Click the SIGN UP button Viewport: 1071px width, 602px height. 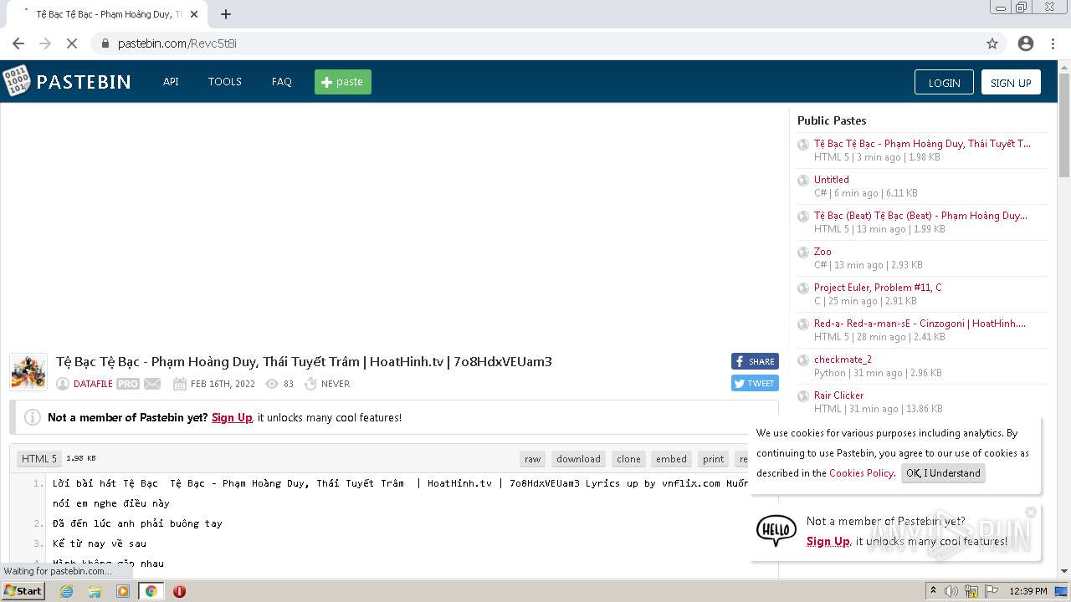(x=1011, y=82)
